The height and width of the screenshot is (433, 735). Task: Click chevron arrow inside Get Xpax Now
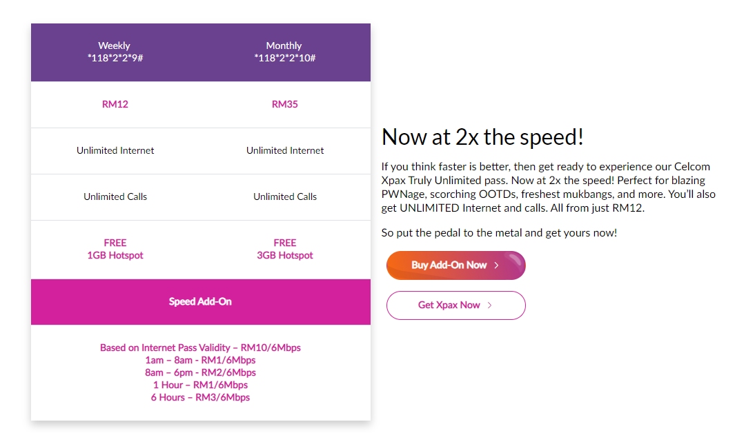click(490, 305)
